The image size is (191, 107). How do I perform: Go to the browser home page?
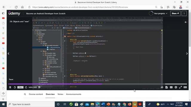coord(22,7)
